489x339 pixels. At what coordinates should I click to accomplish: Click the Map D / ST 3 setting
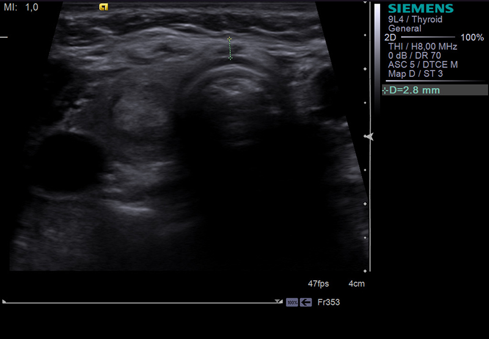(416, 73)
